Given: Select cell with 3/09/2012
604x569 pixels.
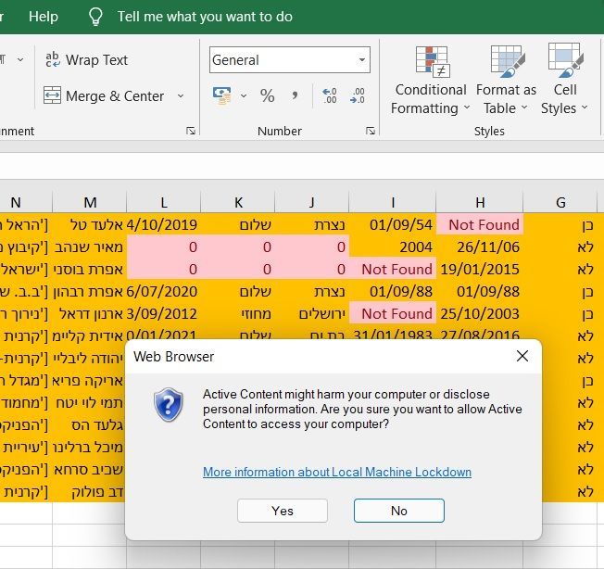Looking at the screenshot, I should [164, 313].
